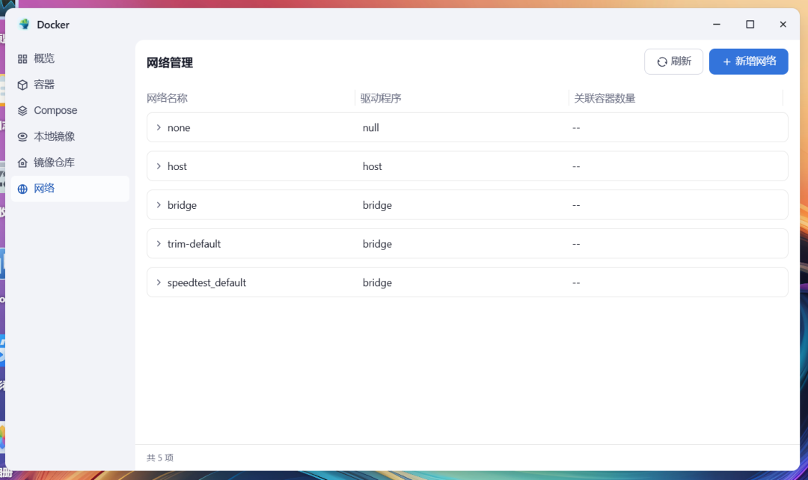This screenshot has width=808, height=480.
Task: Expand the speedtest_default network row
Action: [x=159, y=282]
